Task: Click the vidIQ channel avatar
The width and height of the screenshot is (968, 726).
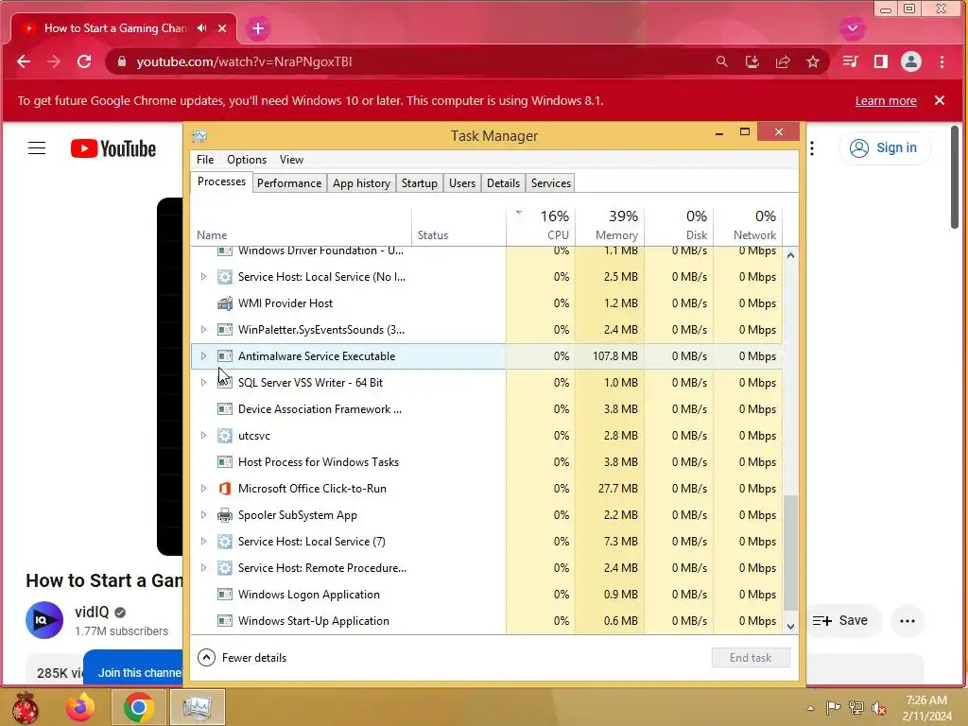Action: tap(44, 620)
